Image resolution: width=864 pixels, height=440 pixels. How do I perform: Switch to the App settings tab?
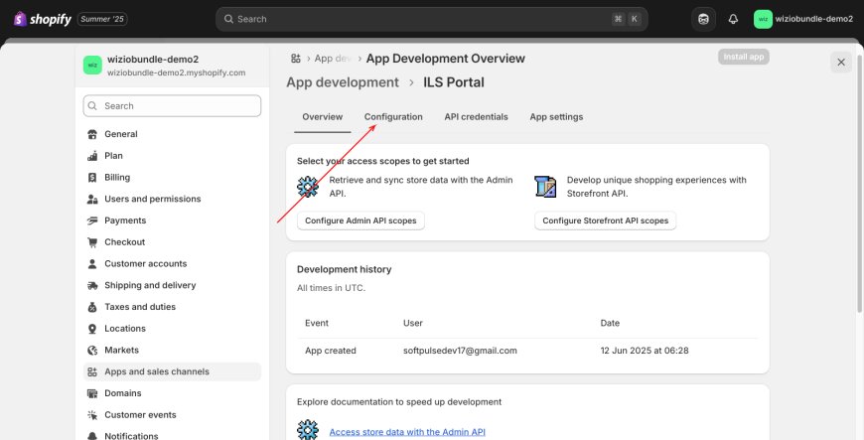coord(556,117)
